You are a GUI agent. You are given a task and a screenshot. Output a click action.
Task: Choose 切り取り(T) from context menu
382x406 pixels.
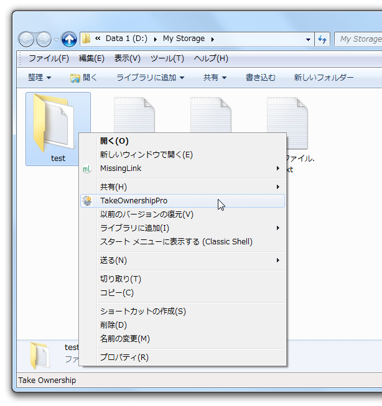182,279
